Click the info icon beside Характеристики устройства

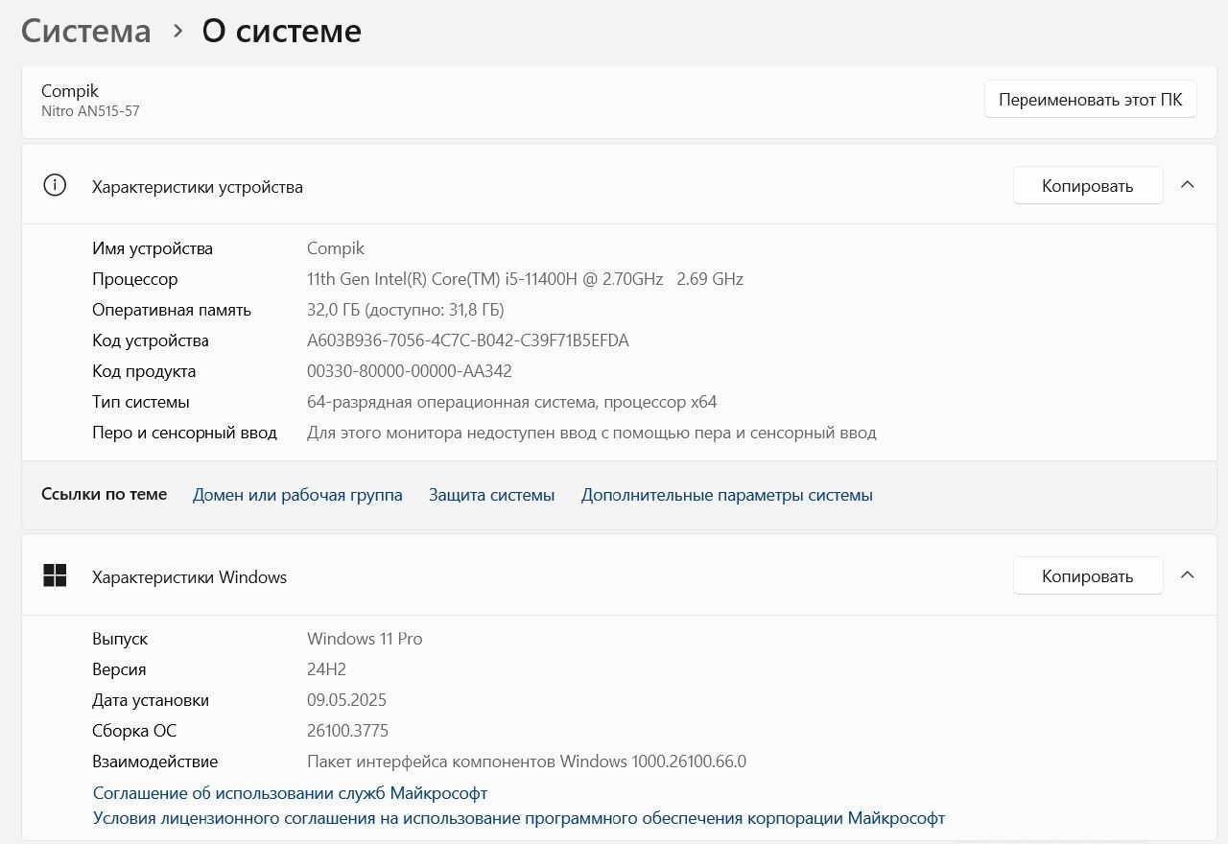coord(55,186)
